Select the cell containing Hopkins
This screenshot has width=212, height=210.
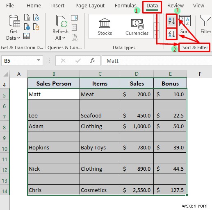point(54,147)
